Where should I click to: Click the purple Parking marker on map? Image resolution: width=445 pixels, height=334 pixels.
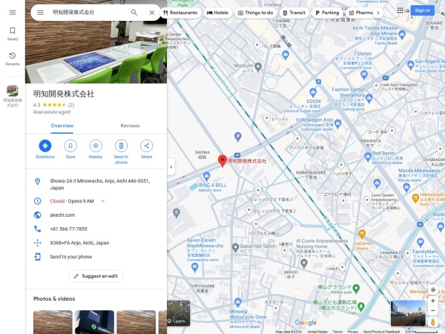(238, 137)
